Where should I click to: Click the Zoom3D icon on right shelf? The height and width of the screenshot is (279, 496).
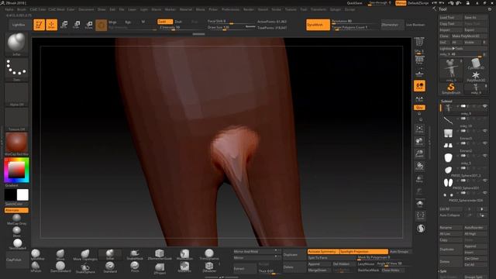420,153
